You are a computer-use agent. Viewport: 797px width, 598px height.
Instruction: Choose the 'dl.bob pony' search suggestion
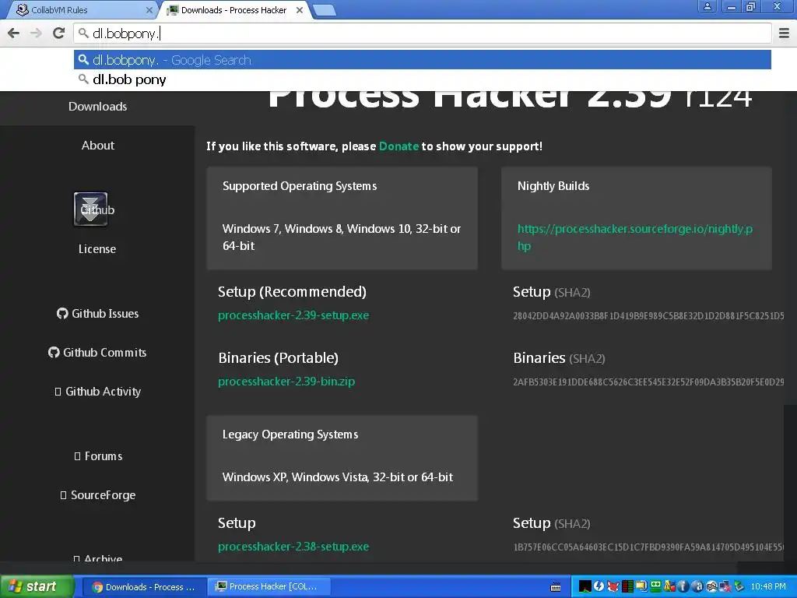pyautogui.click(x=423, y=79)
